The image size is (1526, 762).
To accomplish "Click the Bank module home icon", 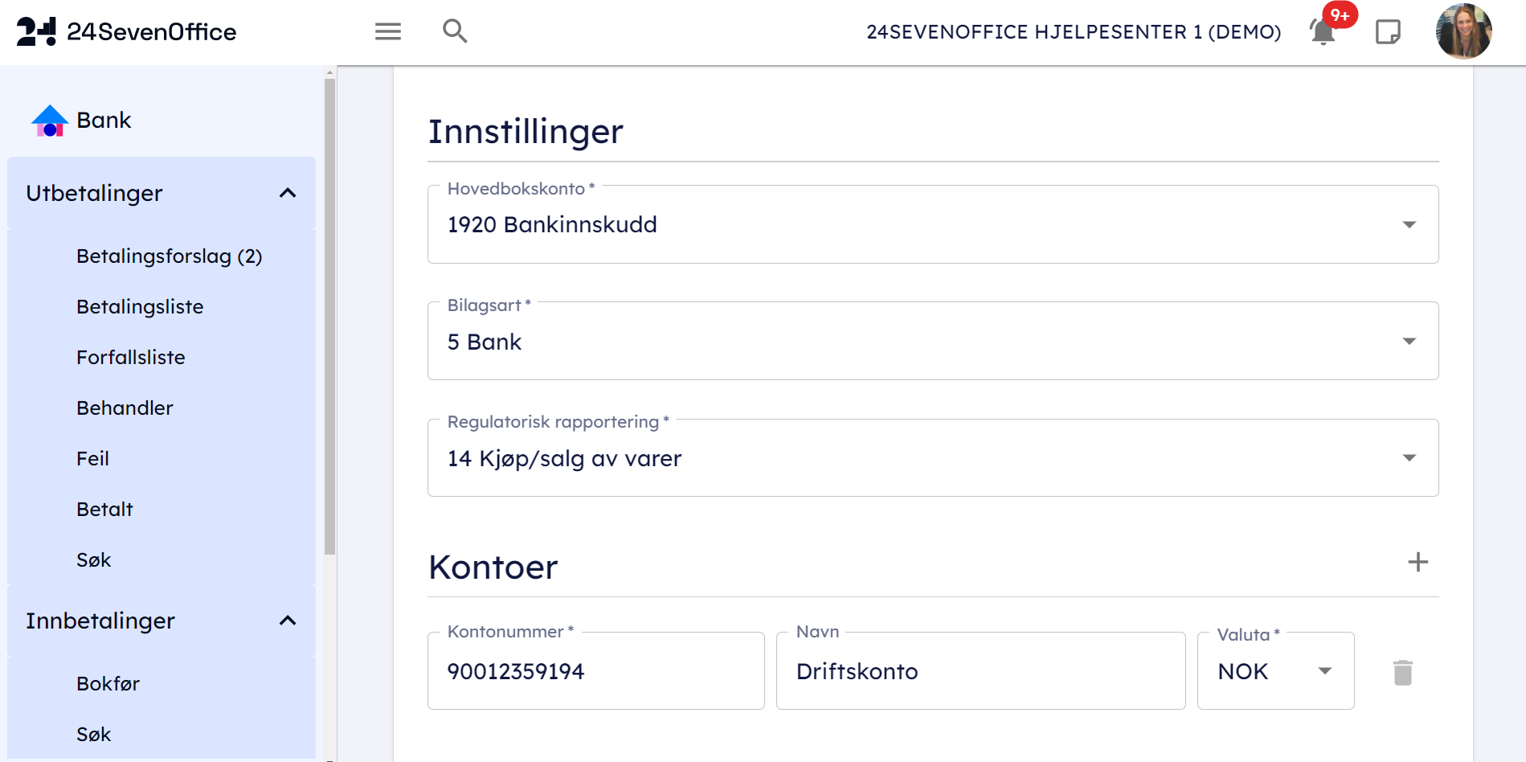I will click(x=50, y=121).
